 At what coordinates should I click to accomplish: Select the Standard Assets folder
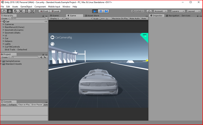click(14, 64)
